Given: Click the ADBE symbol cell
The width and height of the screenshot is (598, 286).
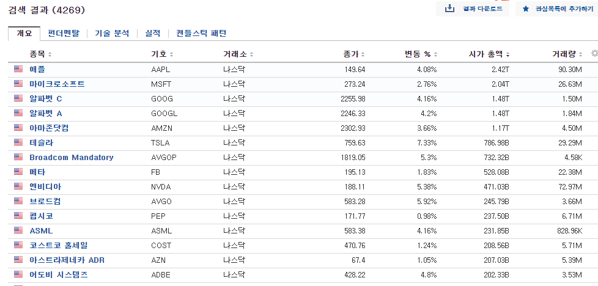Looking at the screenshot, I should (161, 274).
